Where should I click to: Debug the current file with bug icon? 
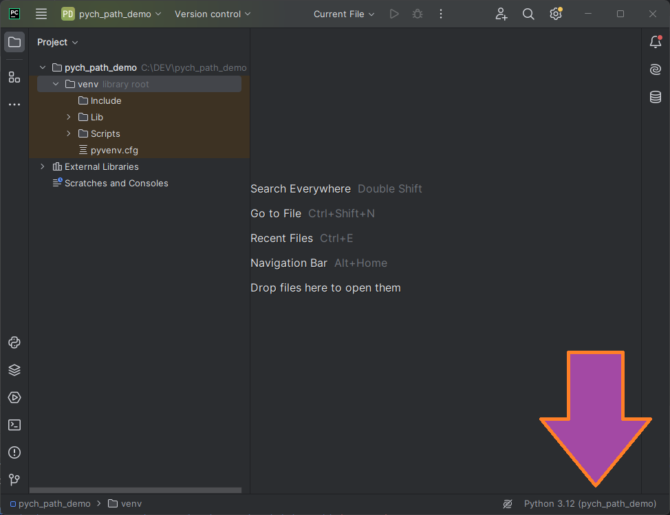tap(418, 14)
